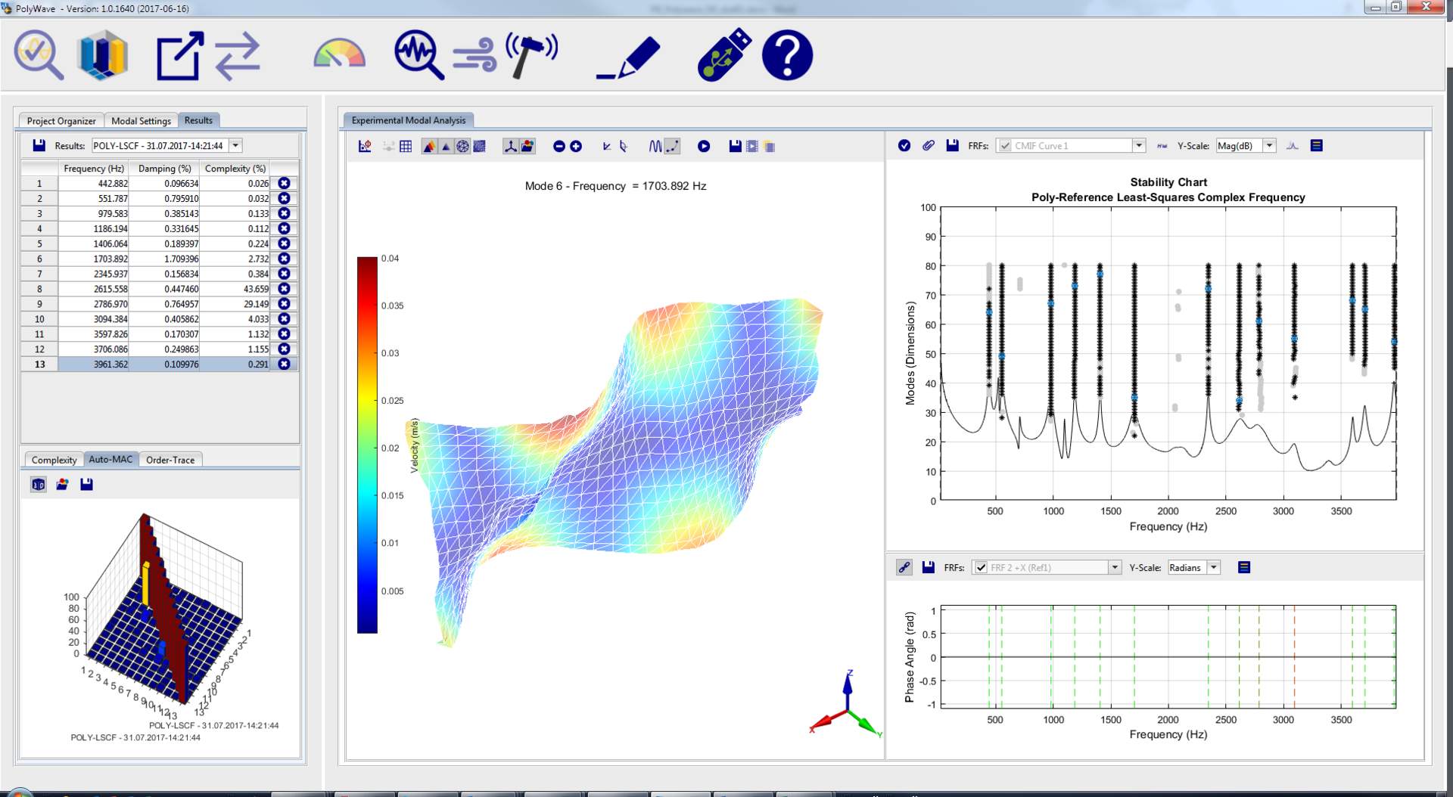The width and height of the screenshot is (1453, 797).
Task: Click the signal analysis magnifier icon
Action: tap(418, 55)
